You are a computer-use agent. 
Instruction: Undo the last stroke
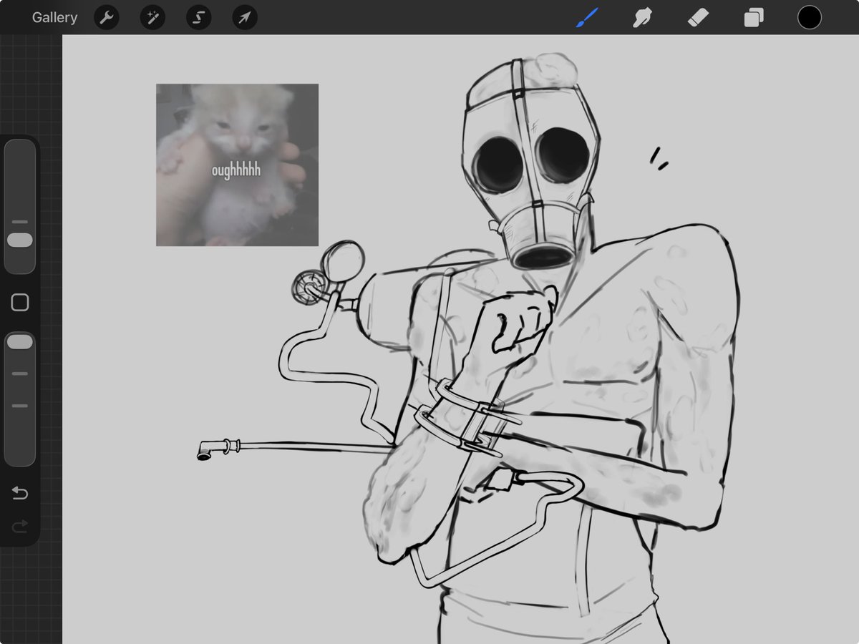tap(20, 494)
